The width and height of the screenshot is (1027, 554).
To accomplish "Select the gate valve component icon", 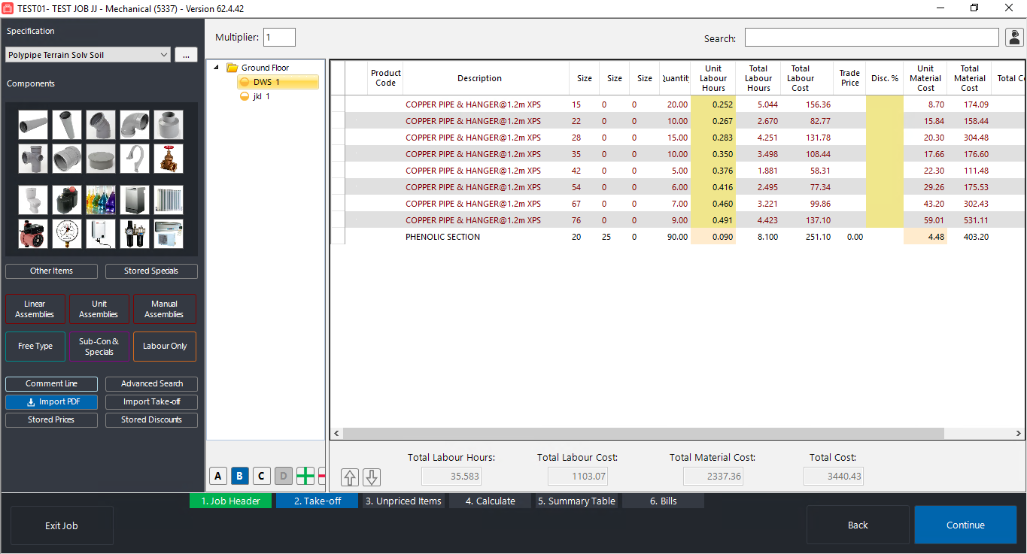I will click(169, 159).
